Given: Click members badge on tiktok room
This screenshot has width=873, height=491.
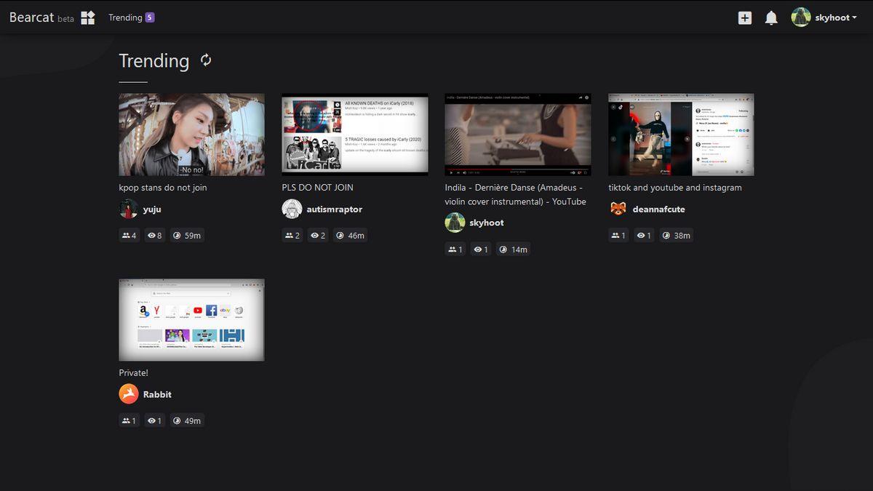Looking at the screenshot, I should 618,236.
